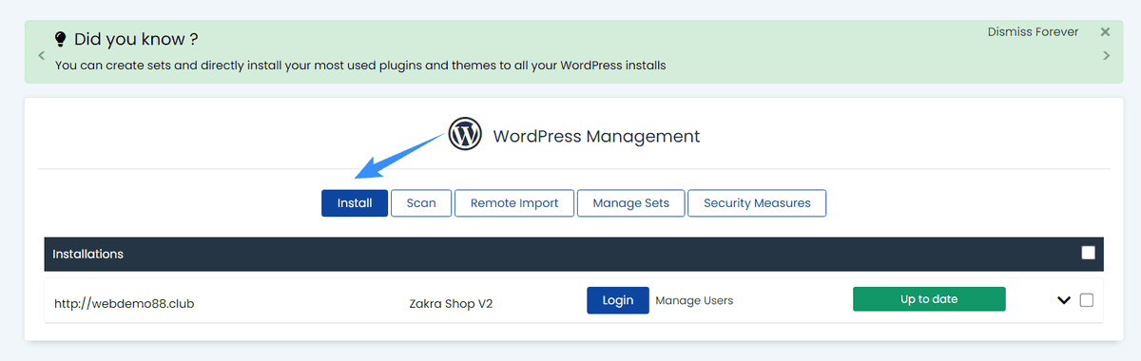Go to the previous tip with left chevron
The image size is (1141, 361).
[x=41, y=56]
